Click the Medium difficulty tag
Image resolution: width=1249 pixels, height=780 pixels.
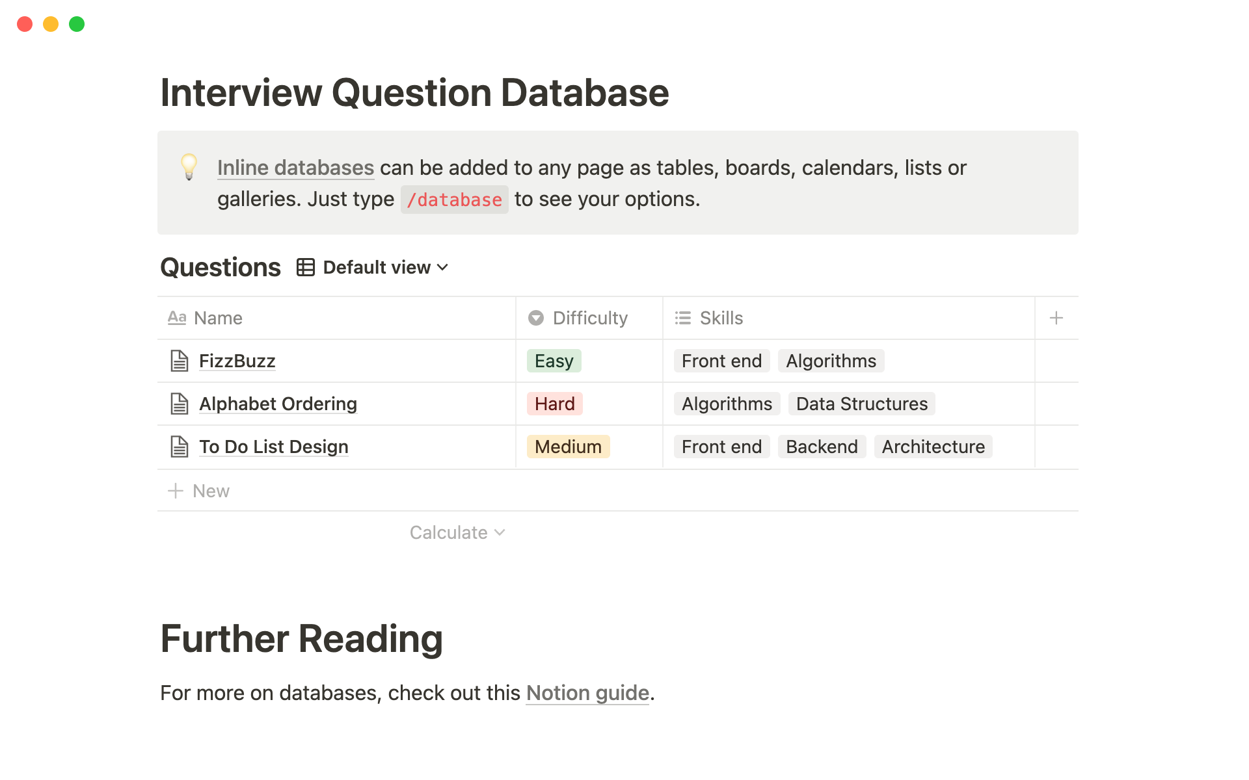567,447
